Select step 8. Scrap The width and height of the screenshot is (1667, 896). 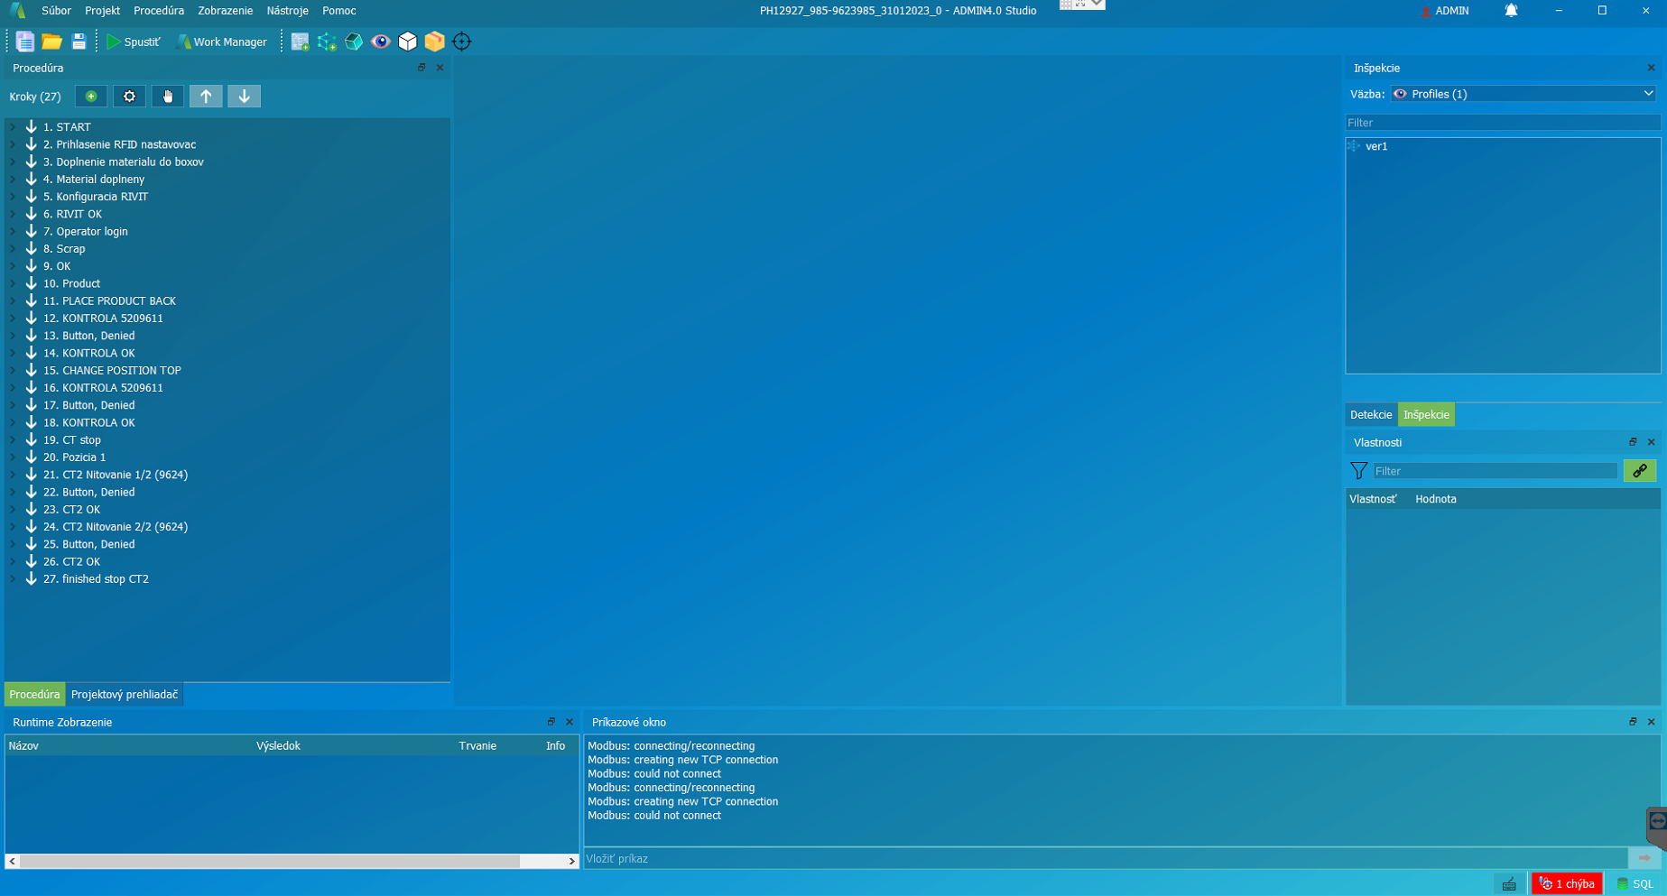point(64,249)
